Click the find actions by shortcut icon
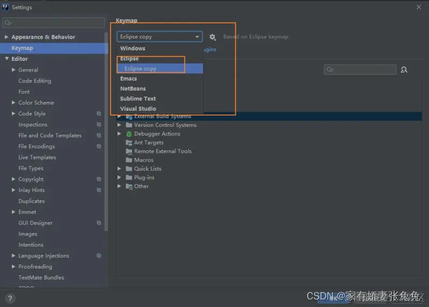Image resolution: width=429 pixels, height=307 pixels. point(404,70)
